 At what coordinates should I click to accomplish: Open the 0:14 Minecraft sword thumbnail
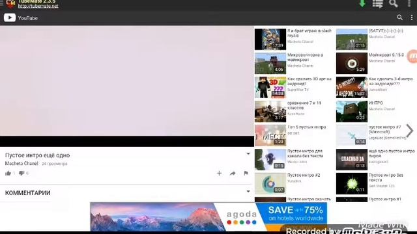(352, 136)
